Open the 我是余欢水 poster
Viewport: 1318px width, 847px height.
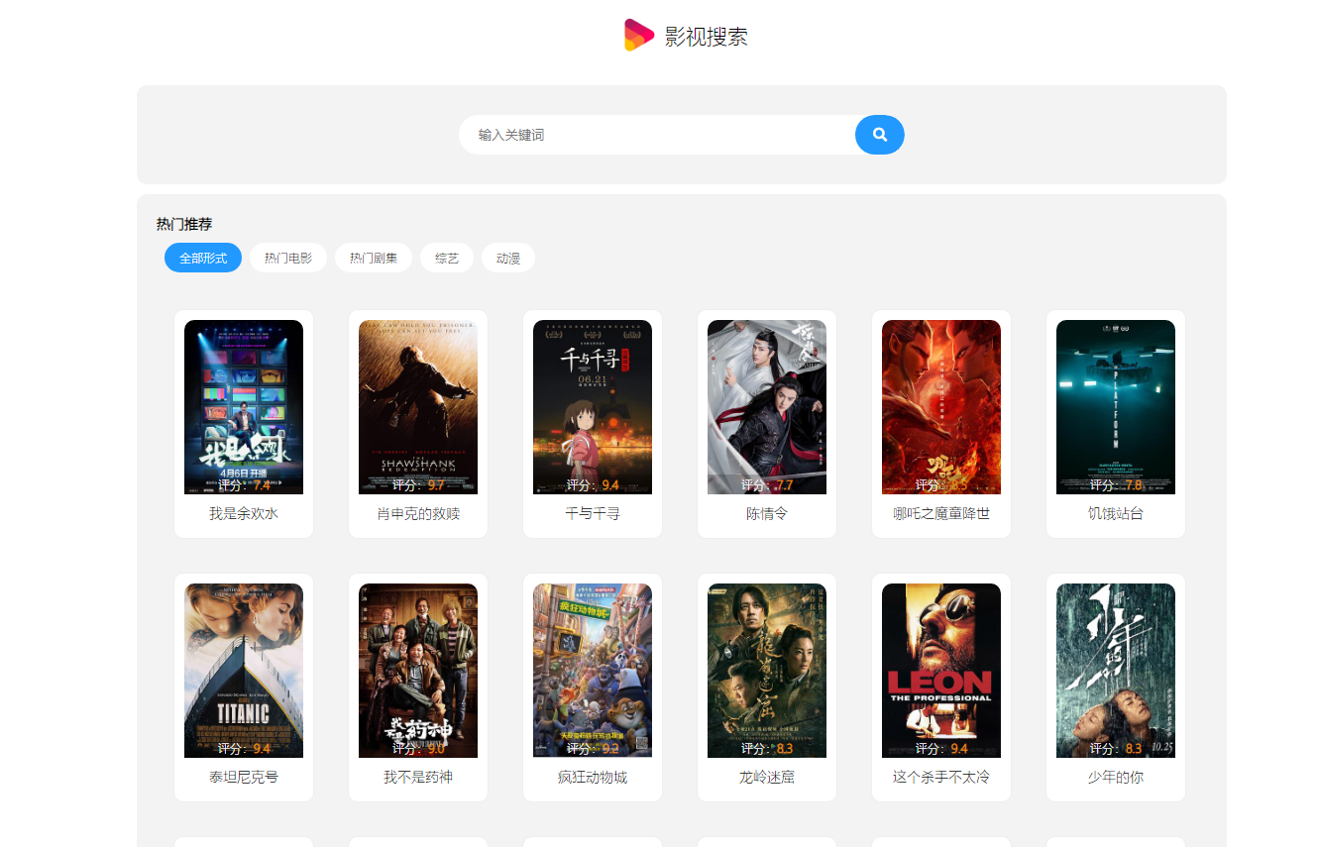(x=244, y=407)
